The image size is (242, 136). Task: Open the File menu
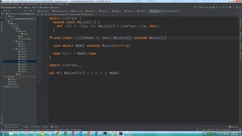2,4
